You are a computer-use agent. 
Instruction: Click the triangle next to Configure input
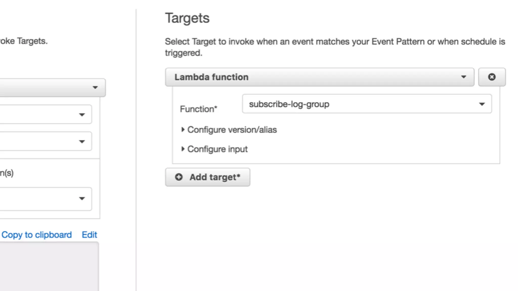click(183, 149)
